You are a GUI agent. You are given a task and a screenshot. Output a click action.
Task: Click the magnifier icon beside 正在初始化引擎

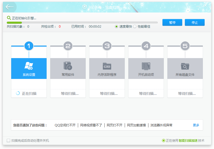click(9, 18)
